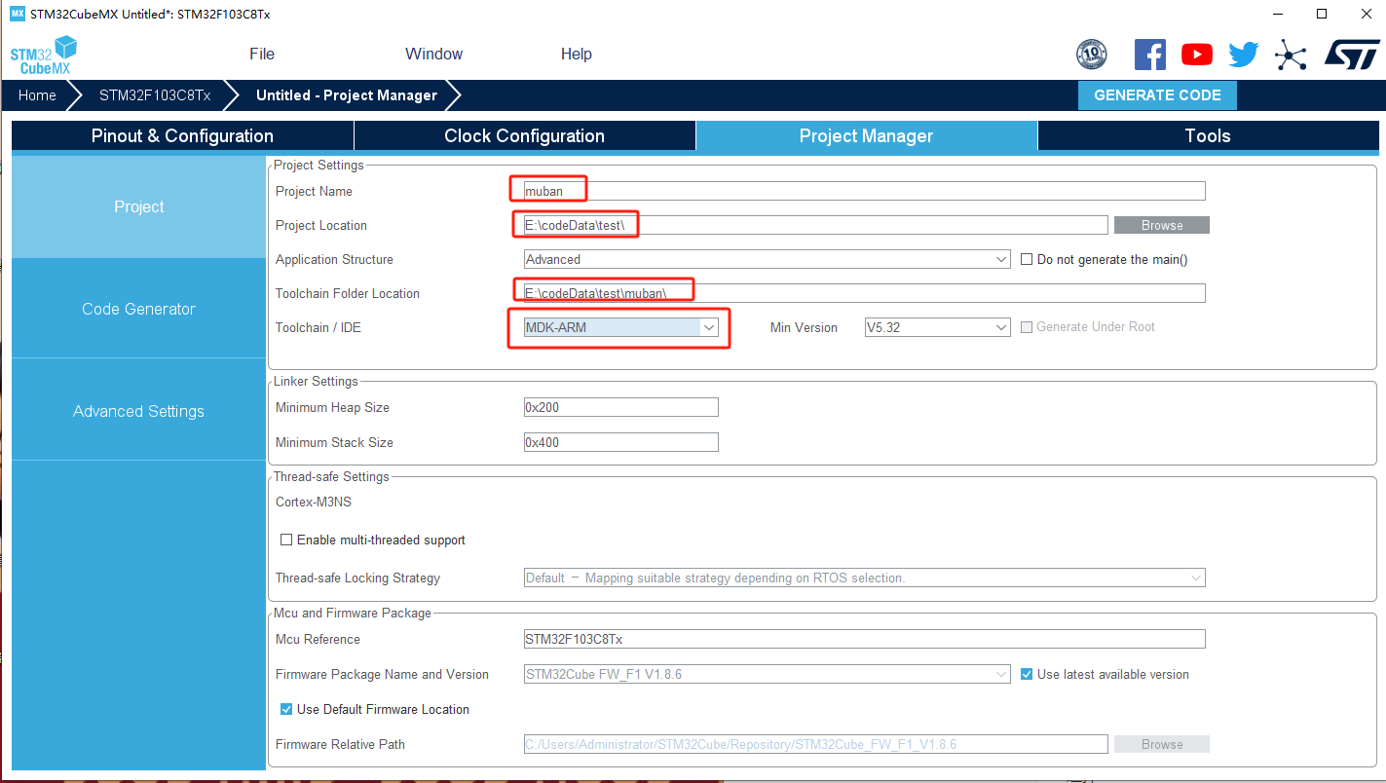Open the Twitter bird icon

point(1244,55)
